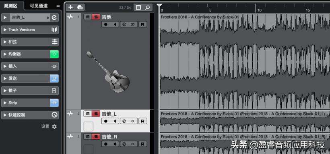Click waveform icon of track 吉他_L
The width and height of the screenshot is (330, 154).
coord(70,114)
